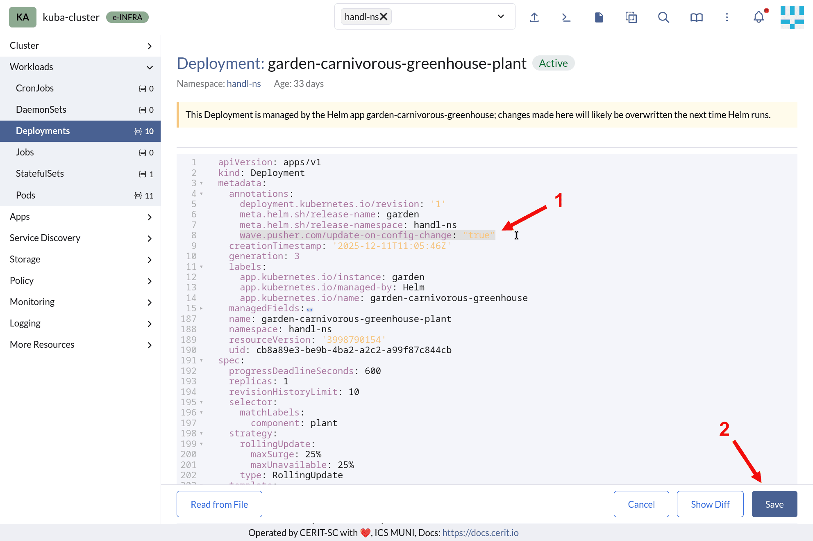Click the Show Diff button
Viewport: 813px width, 541px height.
tap(710, 504)
